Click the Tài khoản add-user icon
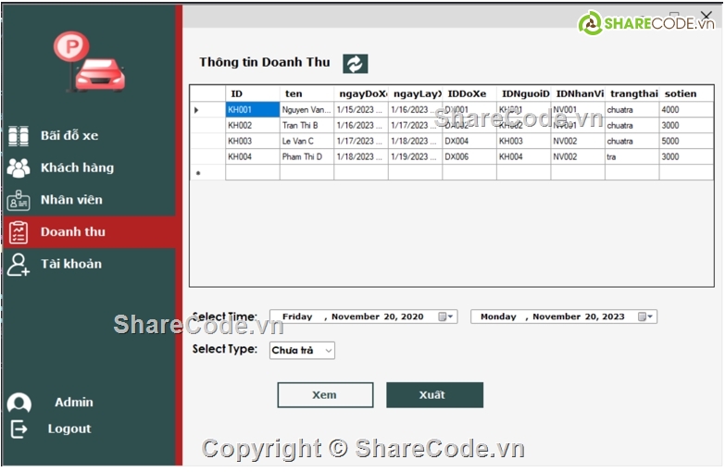This screenshot has width=725, height=472. click(19, 264)
